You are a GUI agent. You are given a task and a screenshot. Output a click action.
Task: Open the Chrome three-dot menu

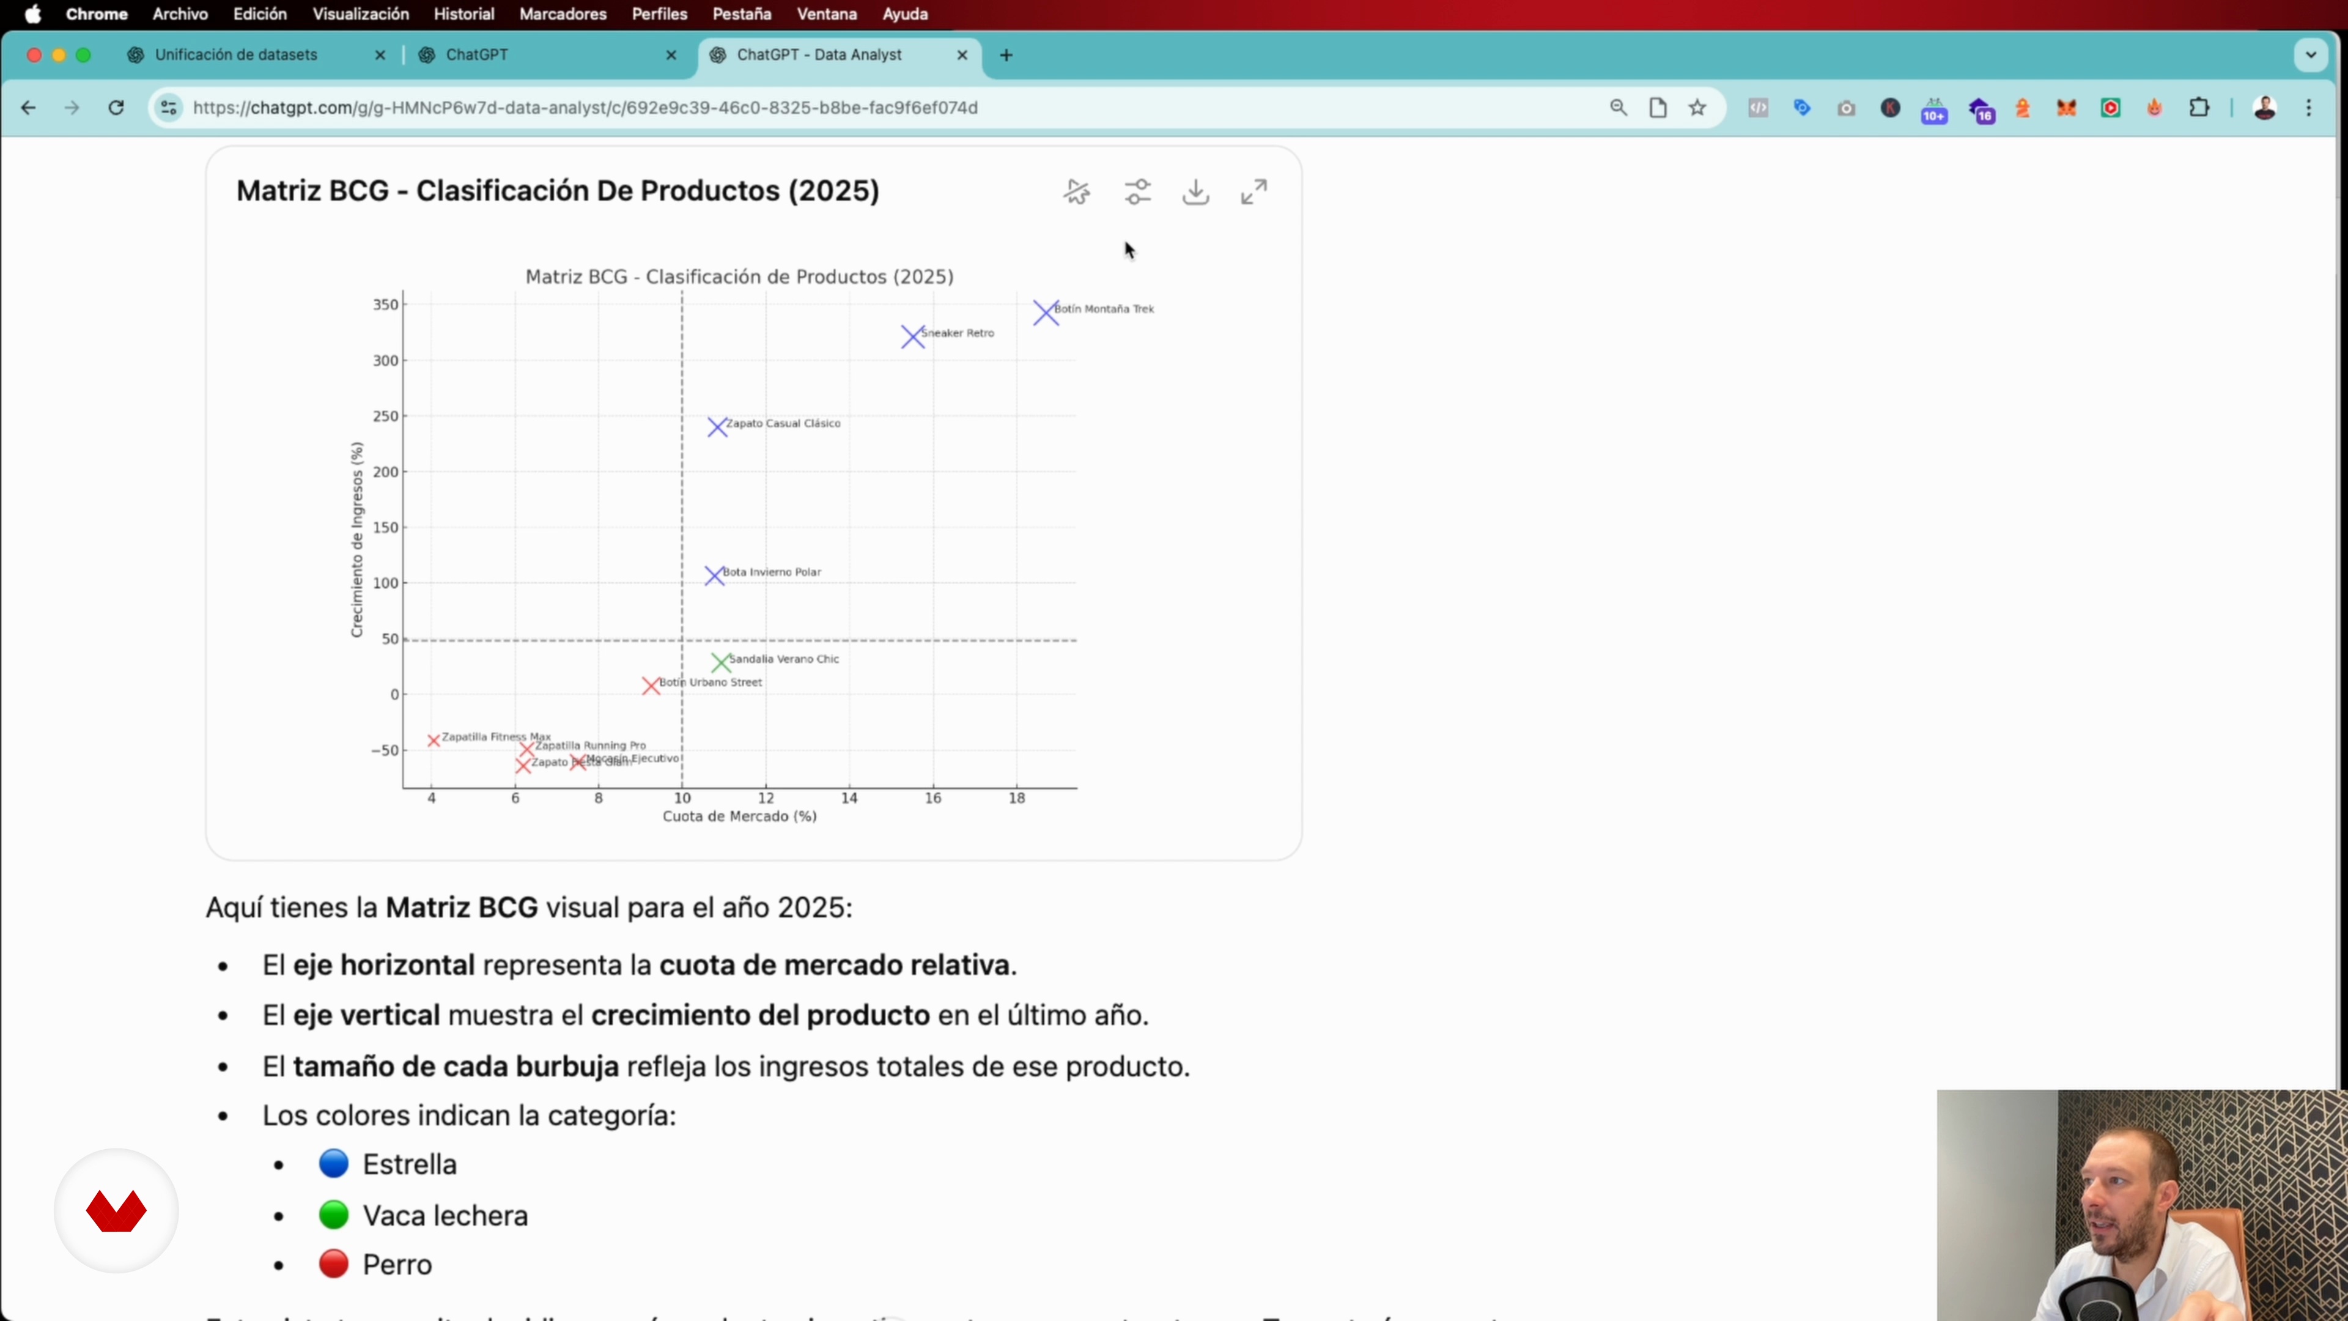click(x=2309, y=108)
